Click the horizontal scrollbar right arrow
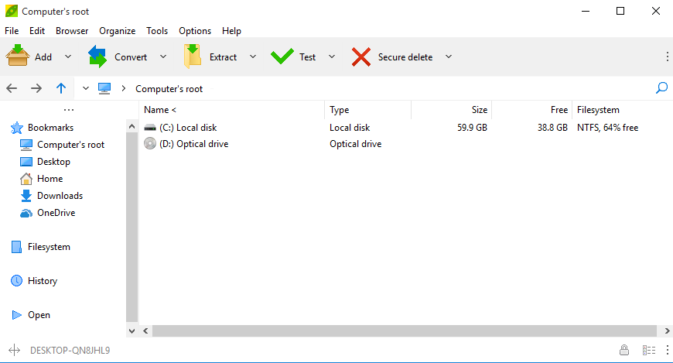673x363 pixels. (x=667, y=330)
